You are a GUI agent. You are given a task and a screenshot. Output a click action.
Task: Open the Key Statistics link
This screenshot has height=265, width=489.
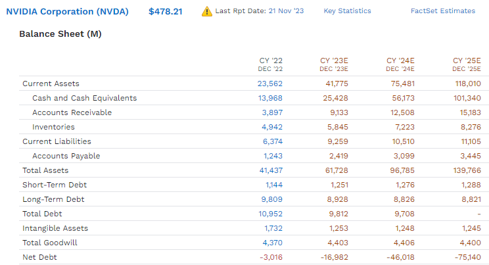click(x=347, y=11)
